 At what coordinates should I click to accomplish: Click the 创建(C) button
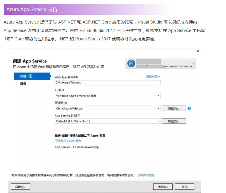tap(163, 187)
